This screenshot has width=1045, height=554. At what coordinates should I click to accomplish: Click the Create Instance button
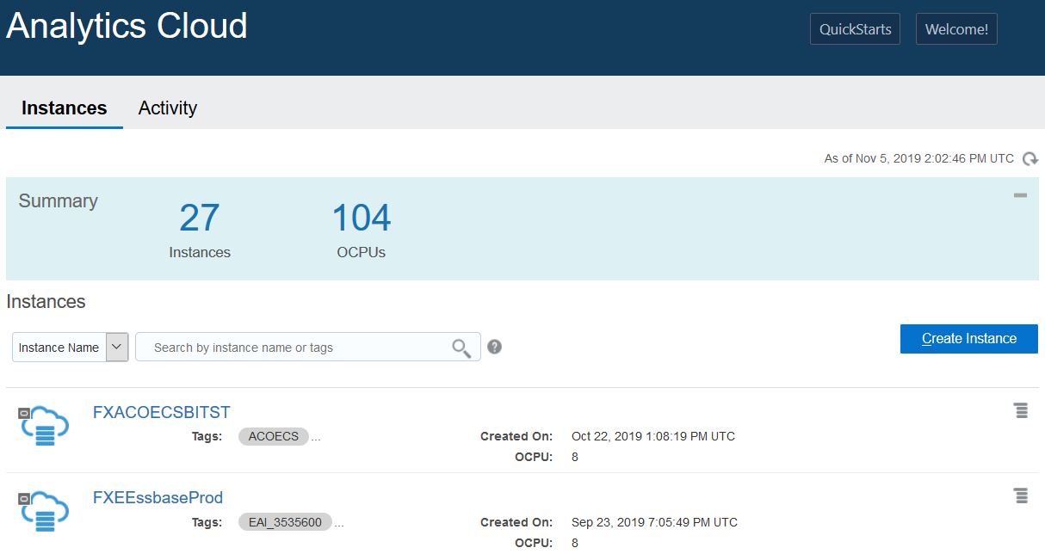969,339
